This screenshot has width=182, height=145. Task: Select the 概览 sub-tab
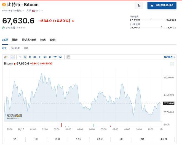pos(4,48)
